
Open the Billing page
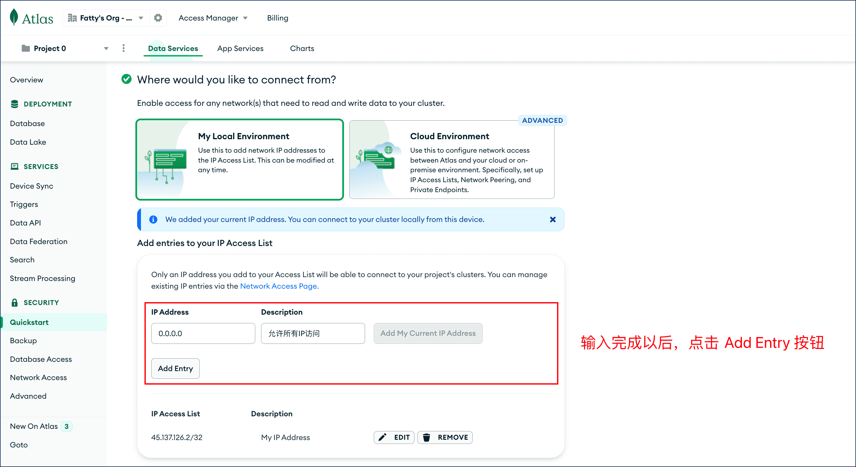point(277,18)
